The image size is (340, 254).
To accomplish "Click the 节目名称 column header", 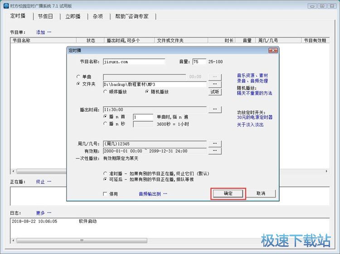I will (44, 40).
